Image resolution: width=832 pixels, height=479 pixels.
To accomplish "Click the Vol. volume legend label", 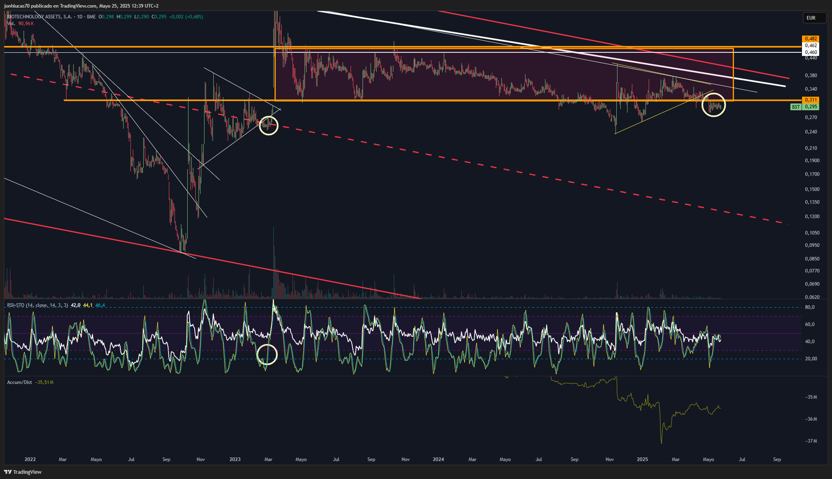I will pos(11,24).
